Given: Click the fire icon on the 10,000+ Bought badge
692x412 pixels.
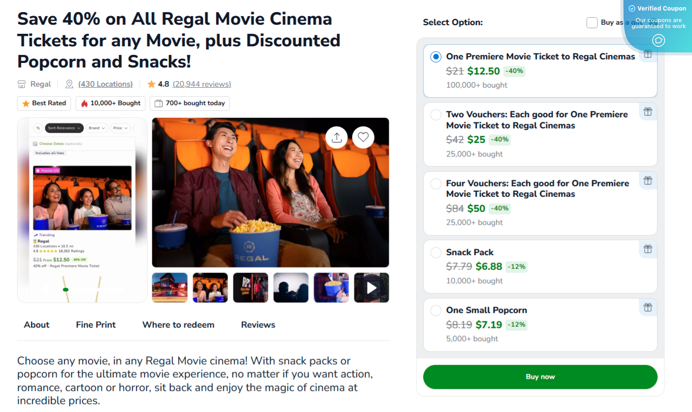Looking at the screenshot, I should [84, 103].
